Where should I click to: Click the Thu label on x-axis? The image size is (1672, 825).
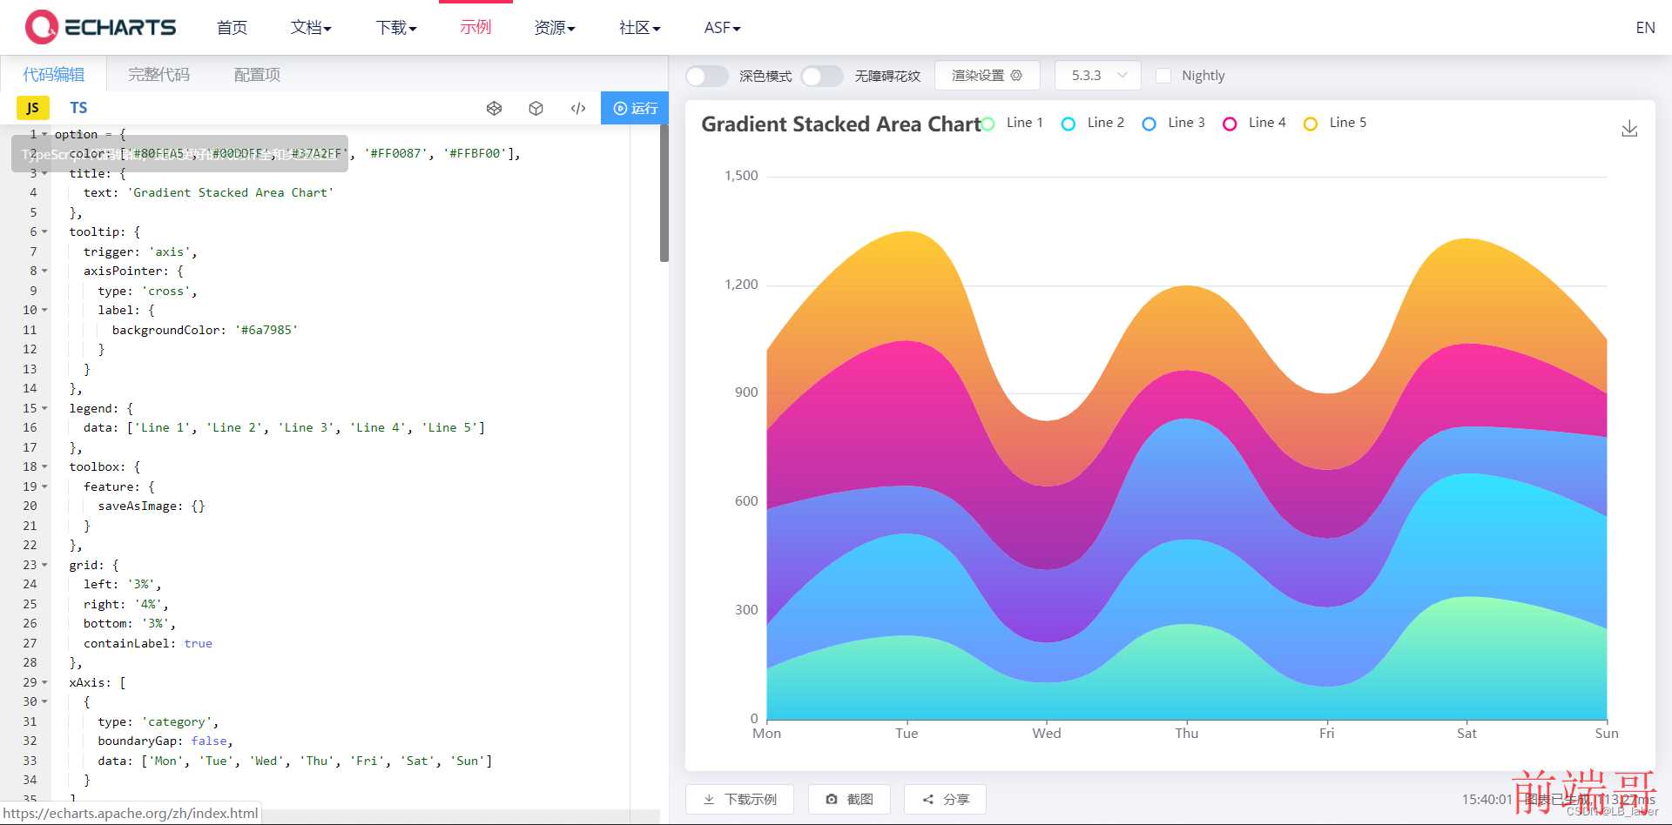point(1187,734)
